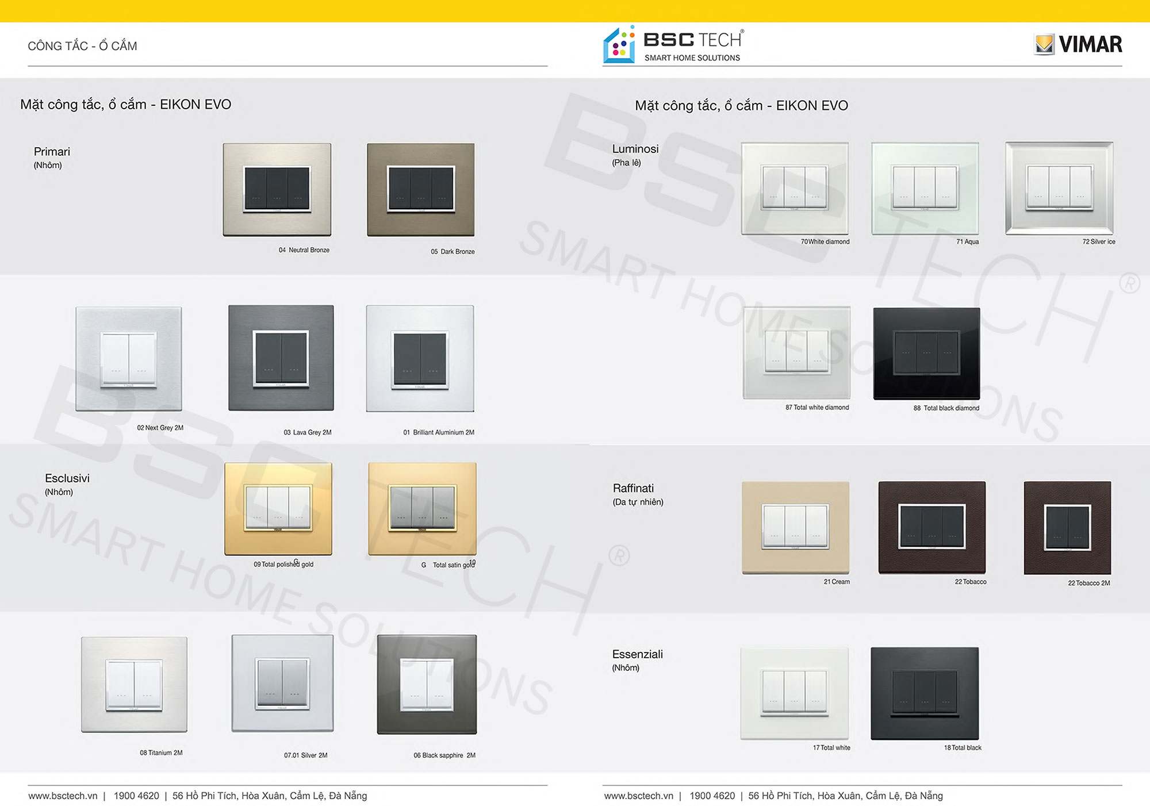Image resolution: width=1150 pixels, height=806 pixels.
Task: Select the 18 Total black plate image
Action: (925, 693)
